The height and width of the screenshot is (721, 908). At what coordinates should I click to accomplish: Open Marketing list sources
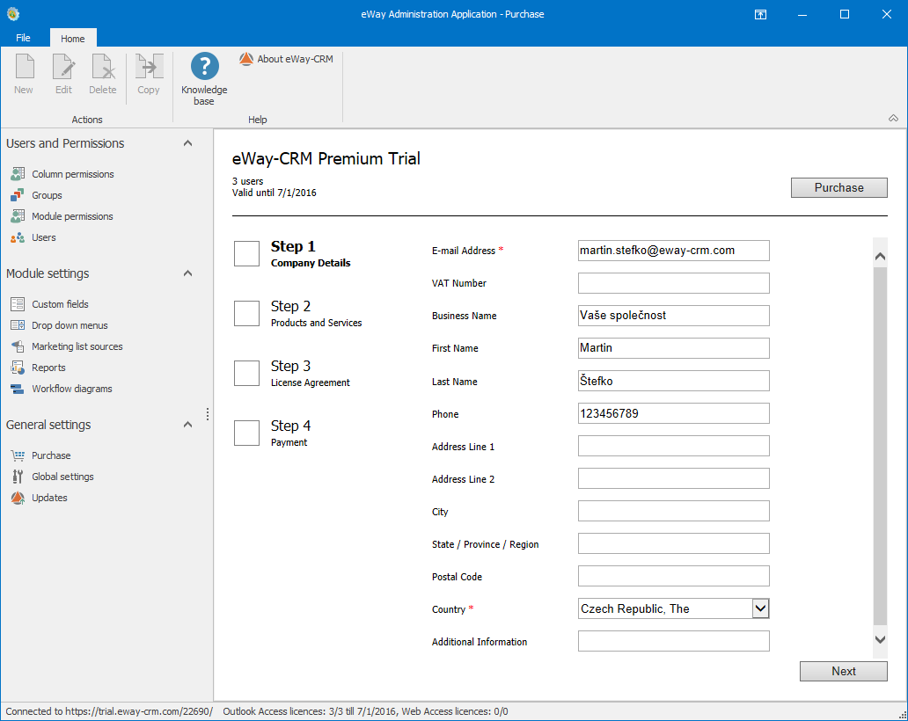click(x=77, y=346)
